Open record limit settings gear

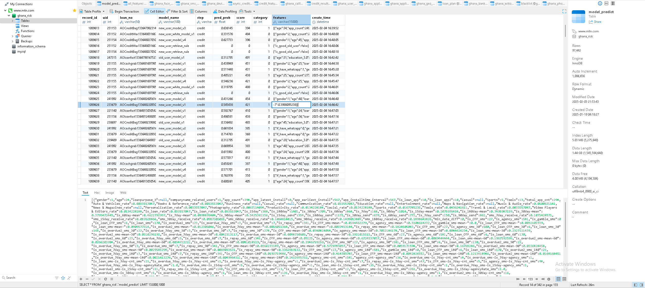click(x=549, y=279)
